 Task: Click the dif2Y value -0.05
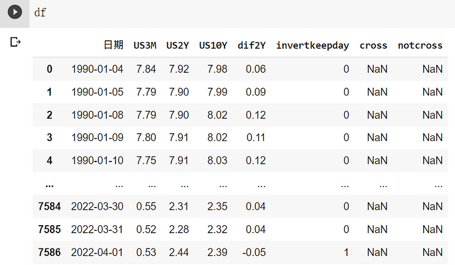tap(253, 252)
